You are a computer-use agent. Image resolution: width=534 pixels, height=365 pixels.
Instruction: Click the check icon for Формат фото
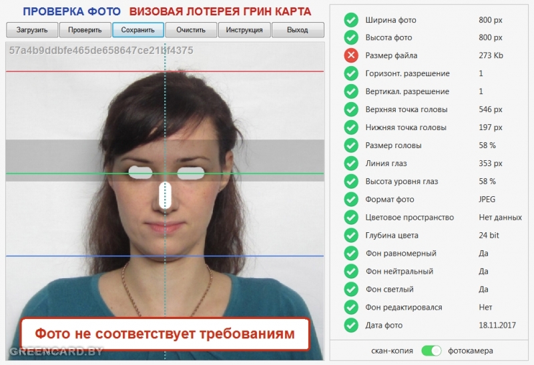351,200
